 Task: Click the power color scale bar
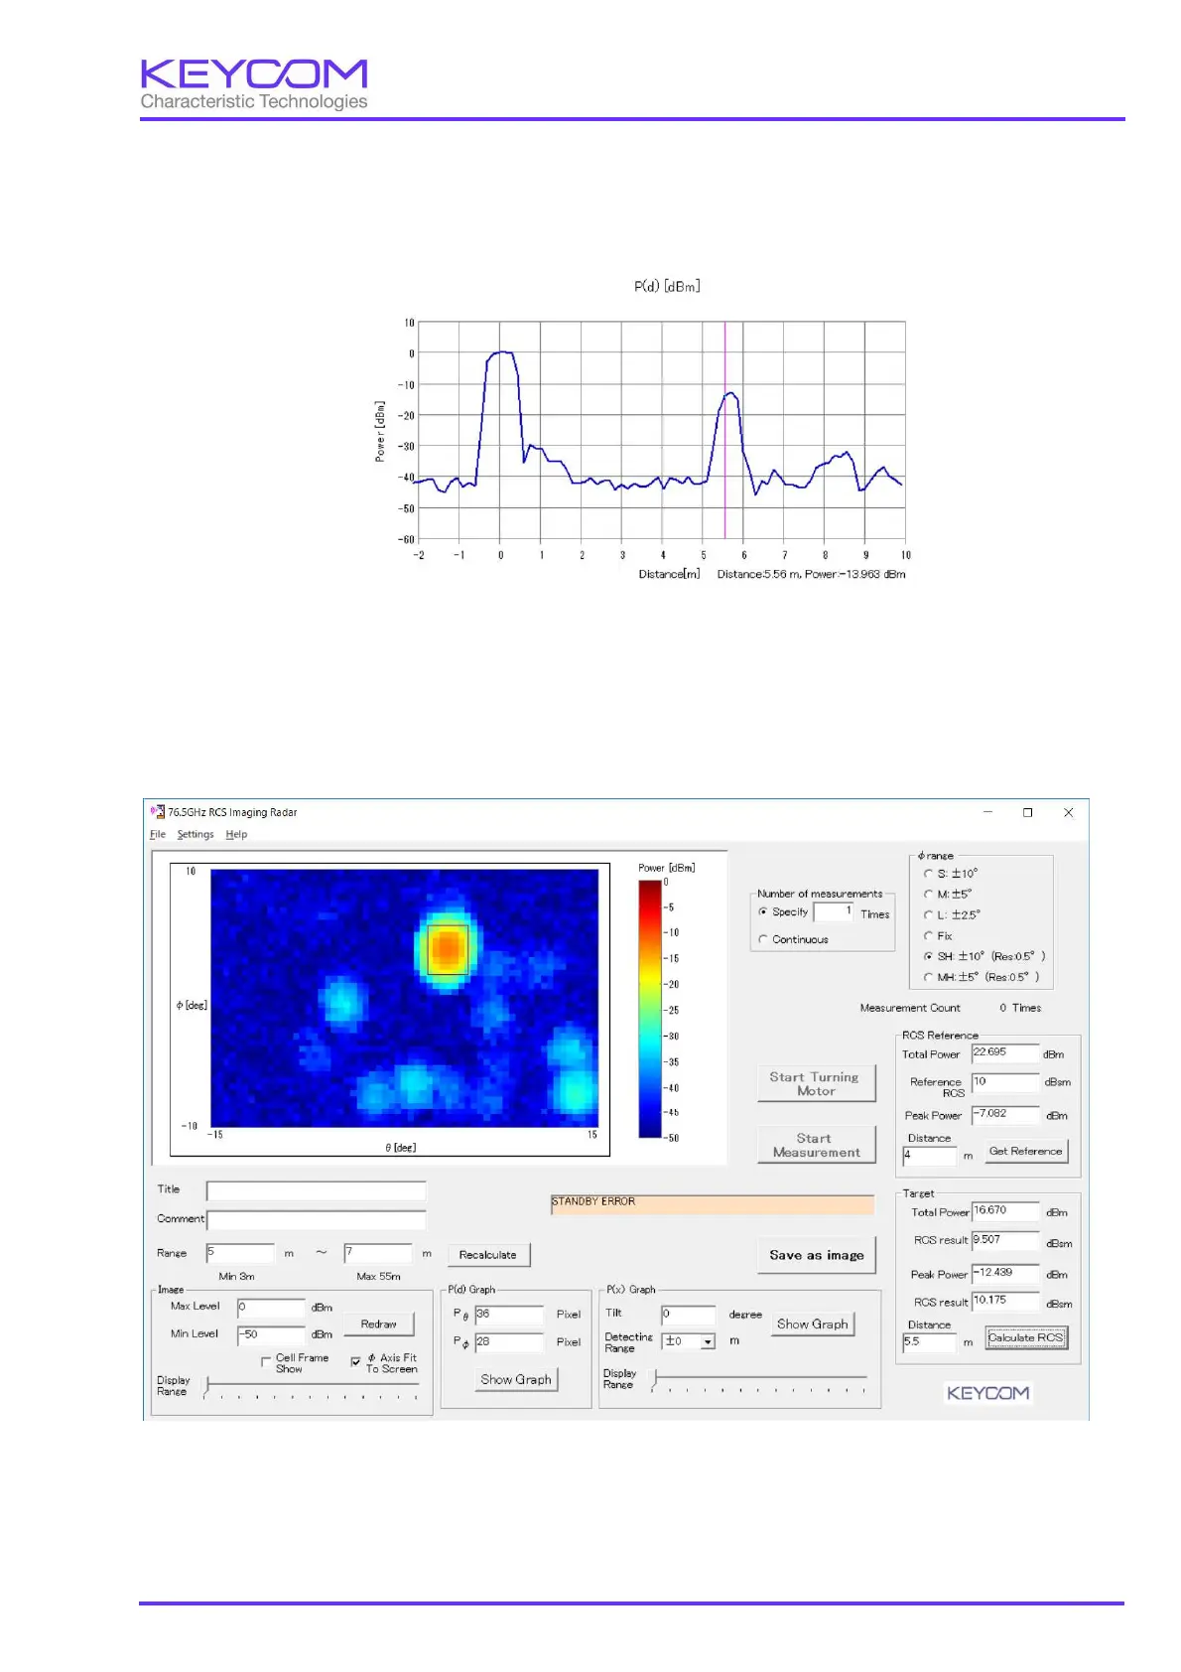(x=650, y=1009)
